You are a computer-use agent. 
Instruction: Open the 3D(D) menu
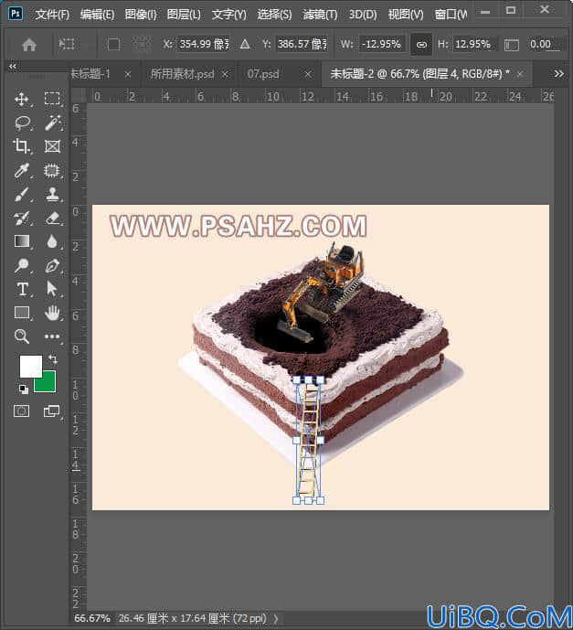363,15
